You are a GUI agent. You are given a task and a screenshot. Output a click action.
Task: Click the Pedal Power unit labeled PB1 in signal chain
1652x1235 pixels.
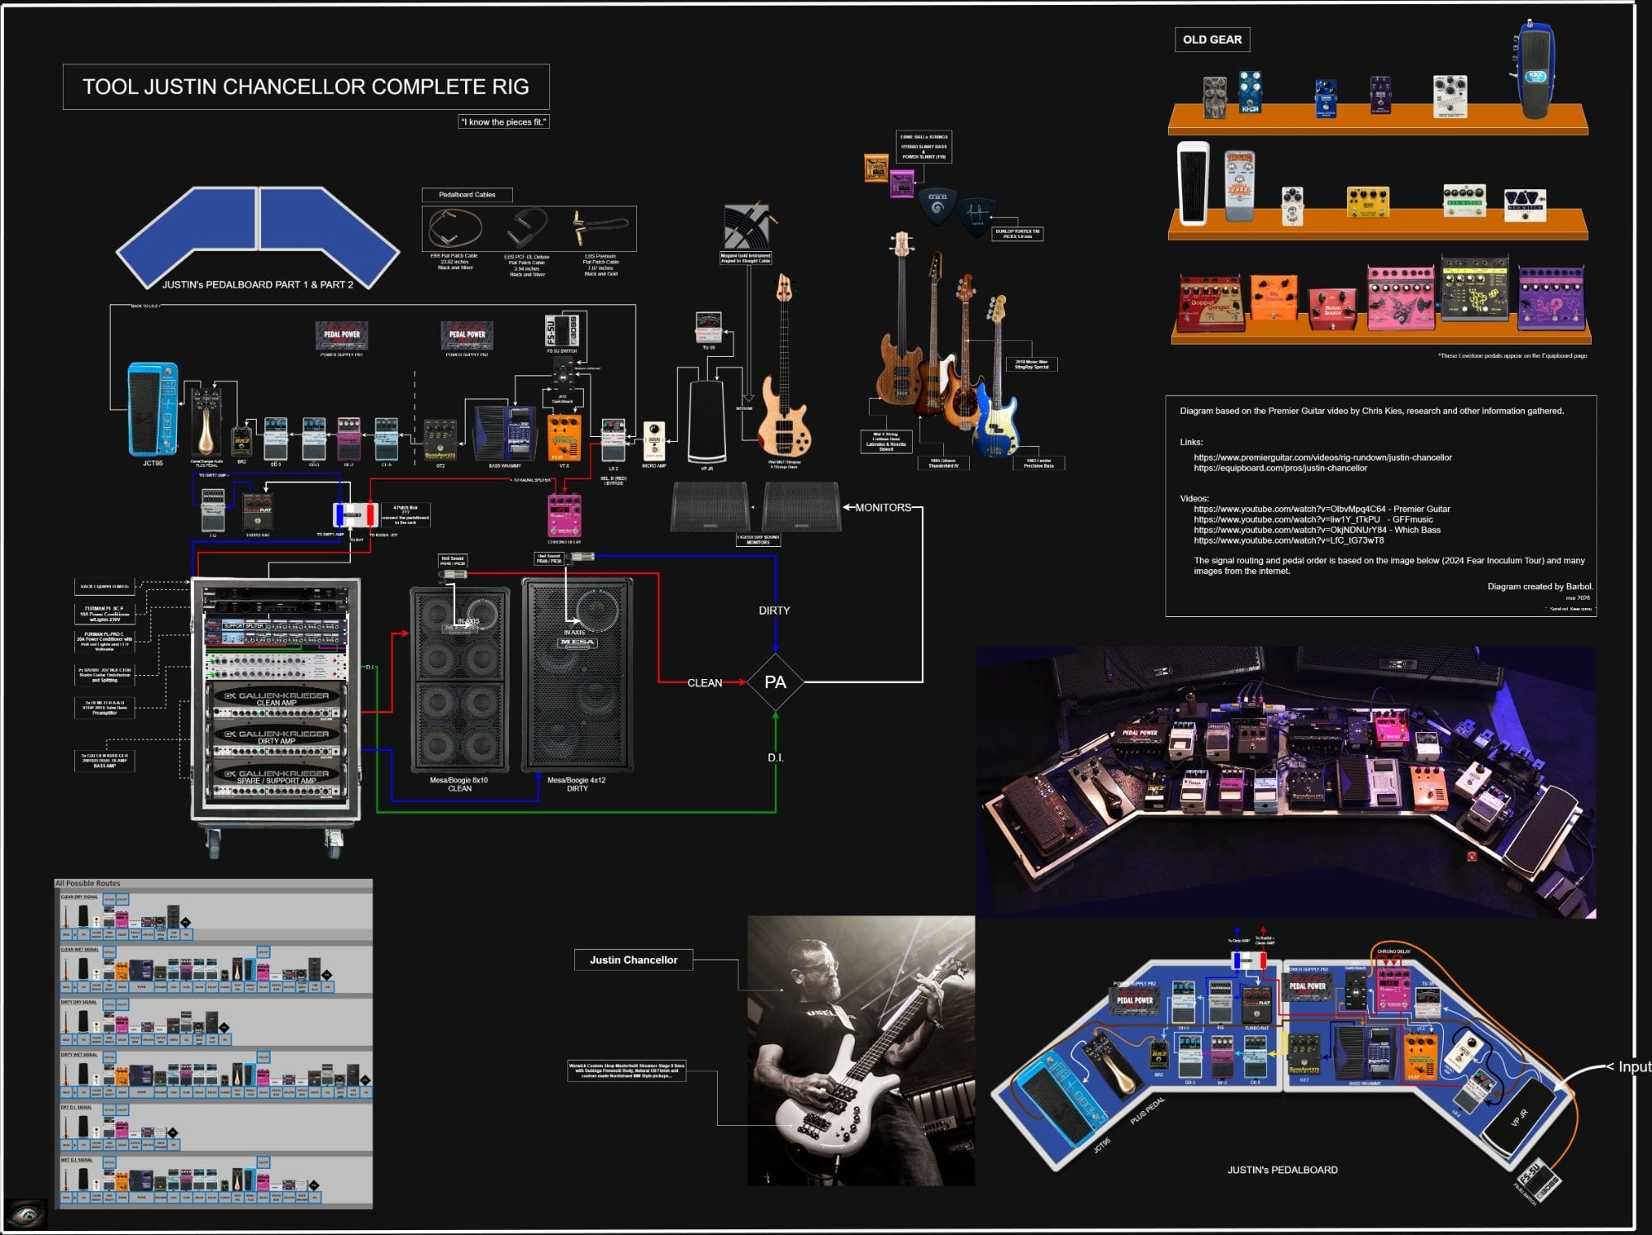342,335
